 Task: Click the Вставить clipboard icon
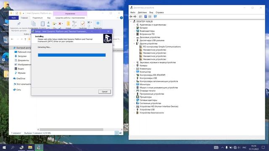[x=42, y=23]
